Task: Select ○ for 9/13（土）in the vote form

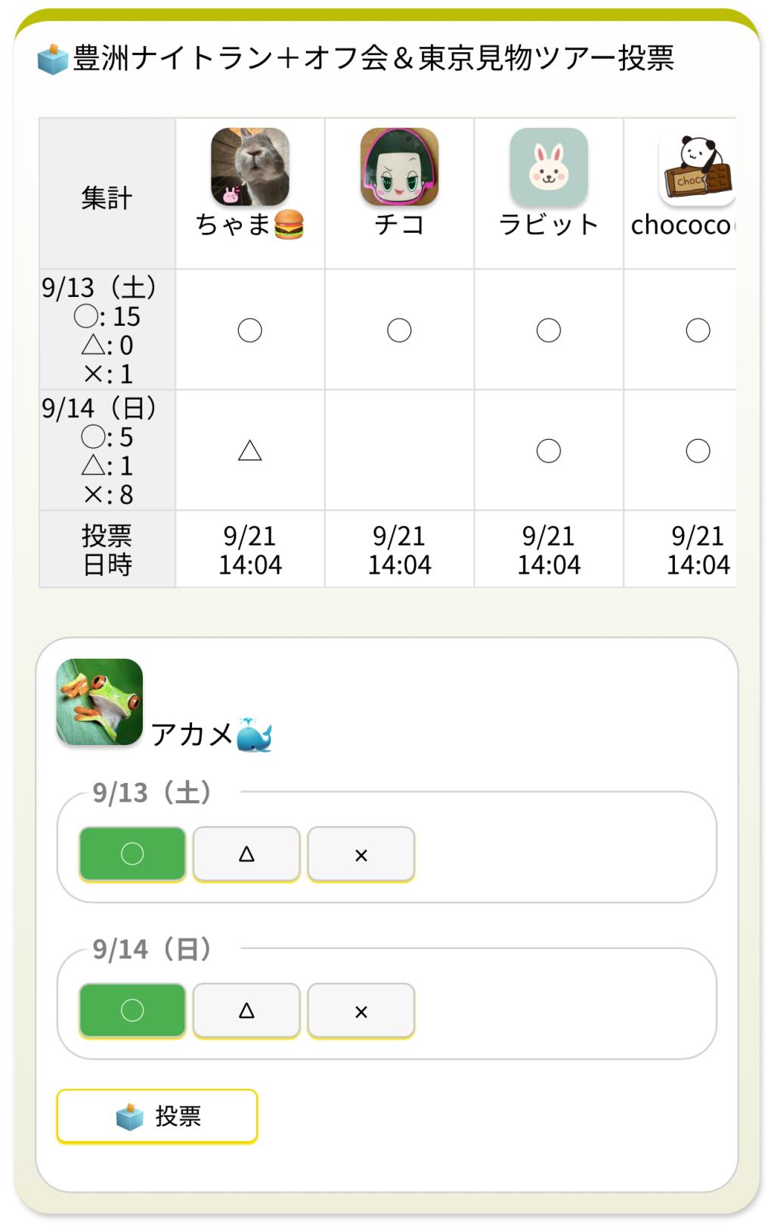Action: click(x=132, y=854)
